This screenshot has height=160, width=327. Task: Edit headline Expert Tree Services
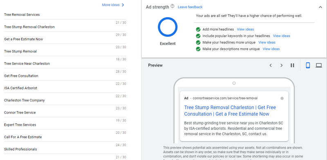(x=65, y=125)
